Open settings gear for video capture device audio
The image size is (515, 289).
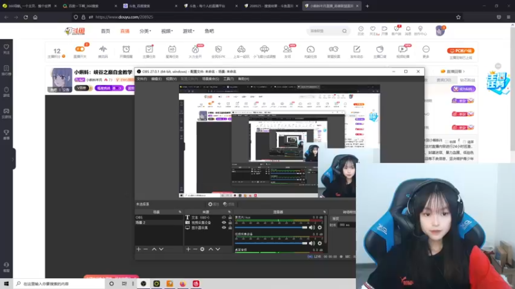(x=319, y=243)
